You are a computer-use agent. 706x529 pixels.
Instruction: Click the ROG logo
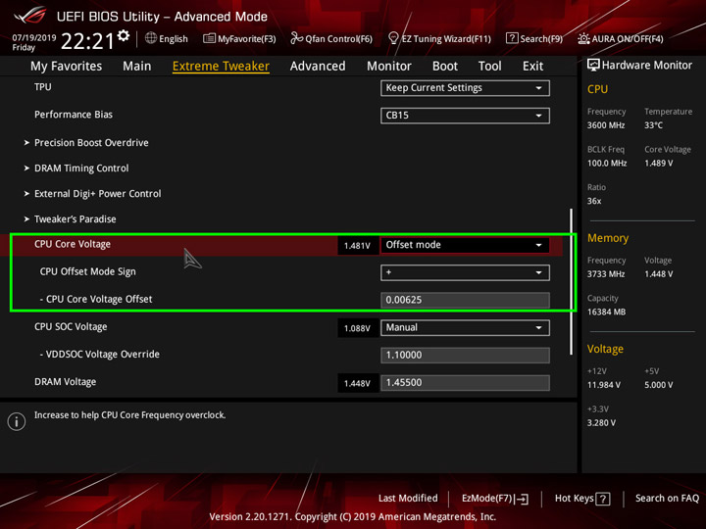point(30,16)
